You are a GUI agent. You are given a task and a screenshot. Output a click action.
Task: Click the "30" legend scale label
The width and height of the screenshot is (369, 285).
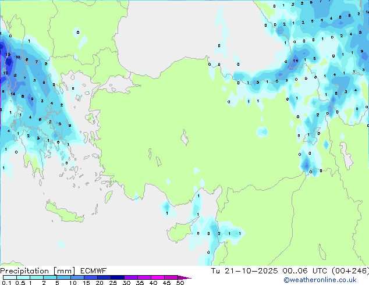tap(126, 283)
